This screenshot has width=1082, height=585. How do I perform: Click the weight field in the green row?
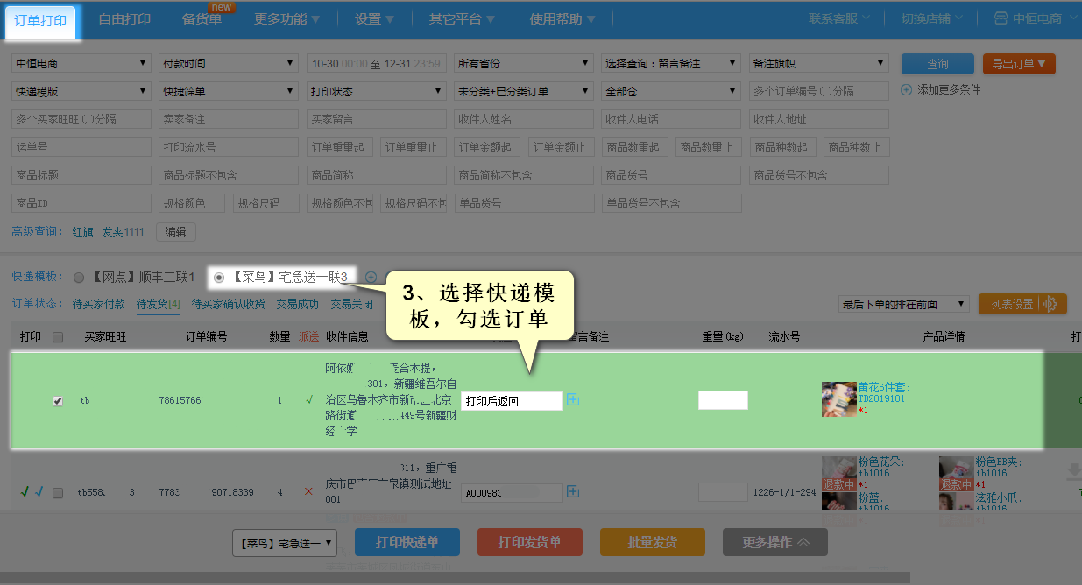(x=723, y=400)
